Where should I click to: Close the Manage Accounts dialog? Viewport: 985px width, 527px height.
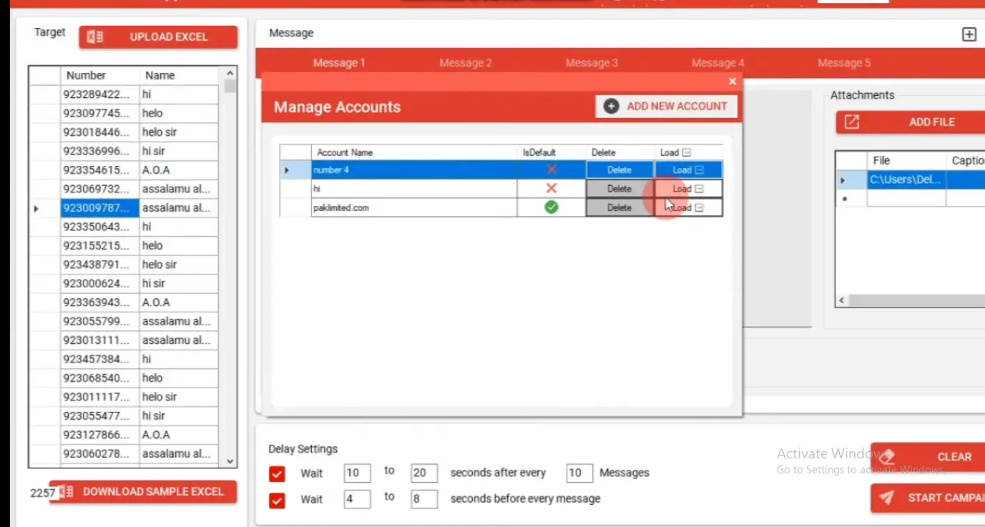click(x=732, y=82)
